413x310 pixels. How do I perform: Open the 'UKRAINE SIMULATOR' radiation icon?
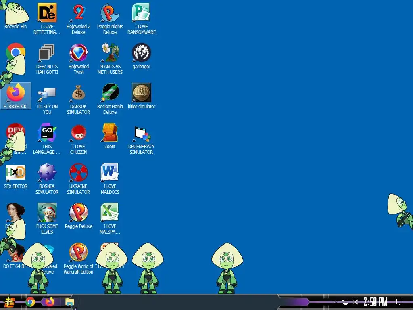tap(79, 179)
